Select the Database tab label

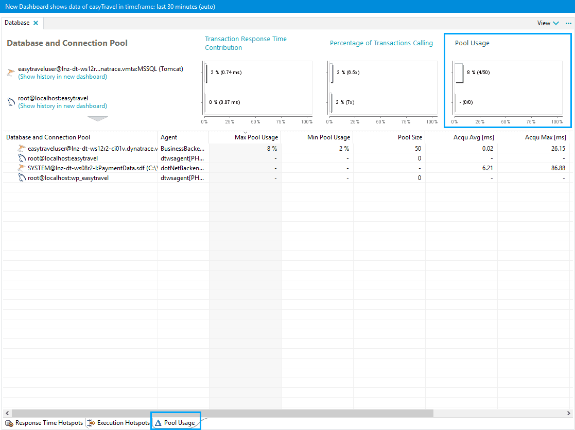click(x=17, y=23)
